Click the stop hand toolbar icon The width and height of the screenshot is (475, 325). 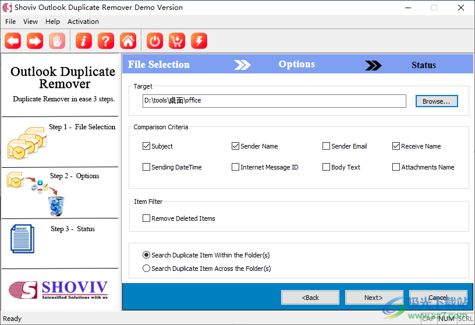(57, 41)
